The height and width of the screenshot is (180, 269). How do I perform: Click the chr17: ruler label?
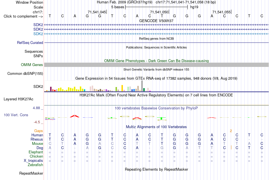pyautogui.click(x=38, y=12)
